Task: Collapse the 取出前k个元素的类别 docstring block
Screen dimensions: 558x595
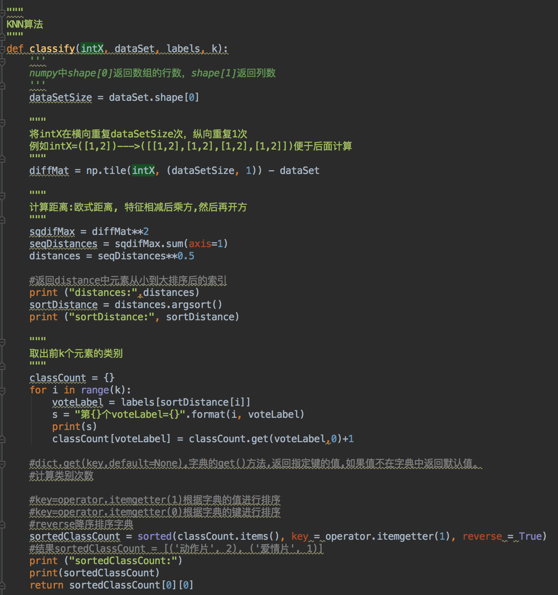Action: 2,342
